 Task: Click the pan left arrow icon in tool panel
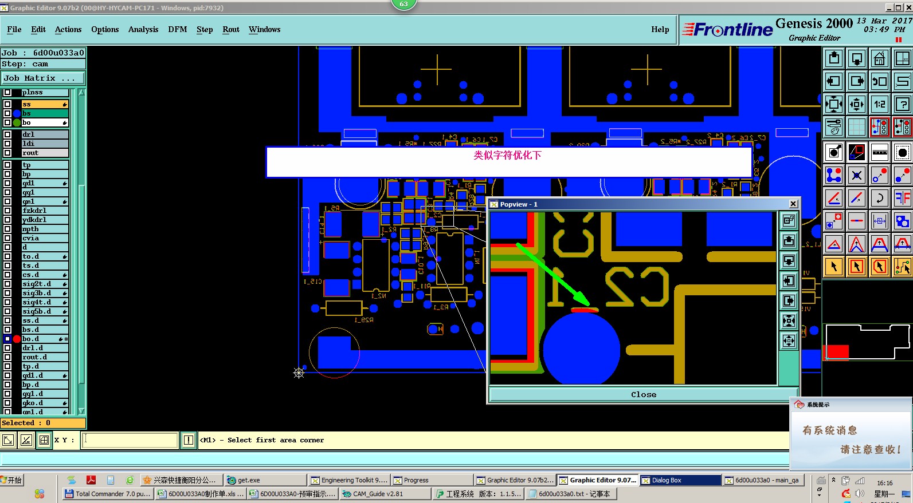click(x=834, y=81)
